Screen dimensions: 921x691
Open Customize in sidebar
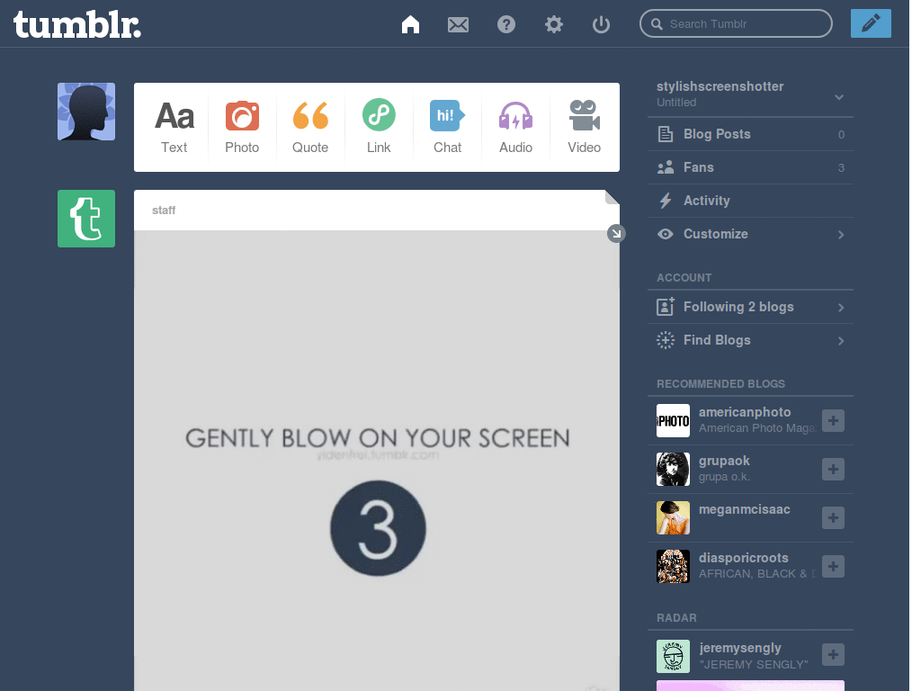coord(750,234)
